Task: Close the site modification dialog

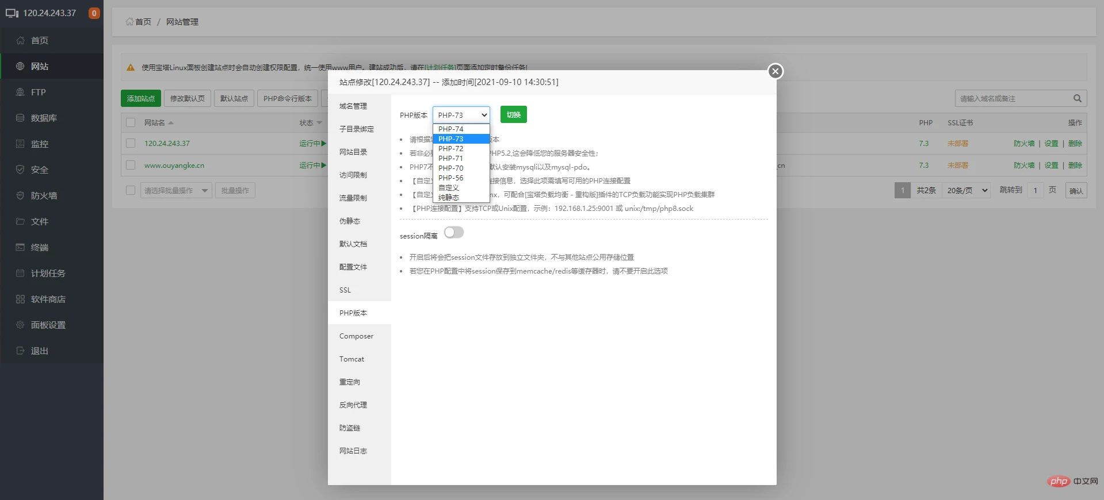Action: click(x=776, y=71)
